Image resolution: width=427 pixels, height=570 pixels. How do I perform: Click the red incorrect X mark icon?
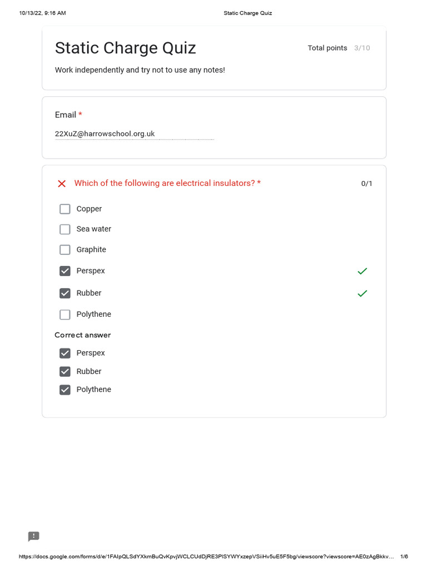pos(62,184)
